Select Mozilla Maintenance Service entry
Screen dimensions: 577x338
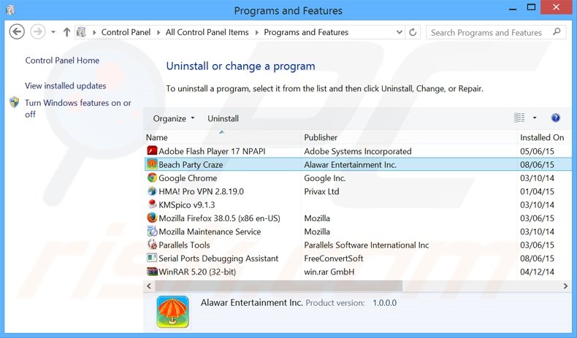[210, 231]
